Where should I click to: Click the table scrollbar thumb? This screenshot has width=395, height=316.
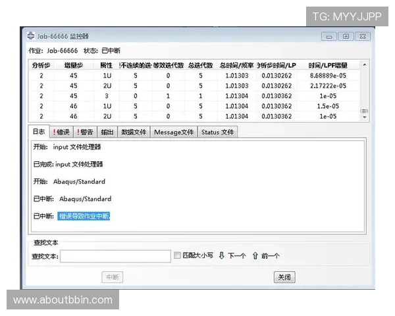(x=364, y=111)
